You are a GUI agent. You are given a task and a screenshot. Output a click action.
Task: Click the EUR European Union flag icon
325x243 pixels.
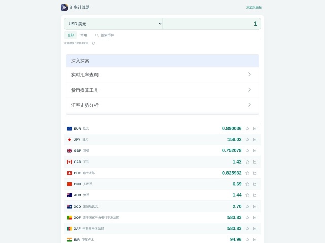pyautogui.click(x=69, y=129)
